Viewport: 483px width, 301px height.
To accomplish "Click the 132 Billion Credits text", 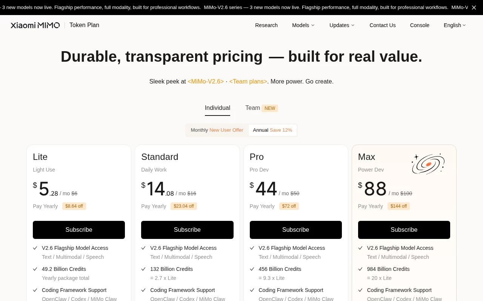I will [x=171, y=269].
